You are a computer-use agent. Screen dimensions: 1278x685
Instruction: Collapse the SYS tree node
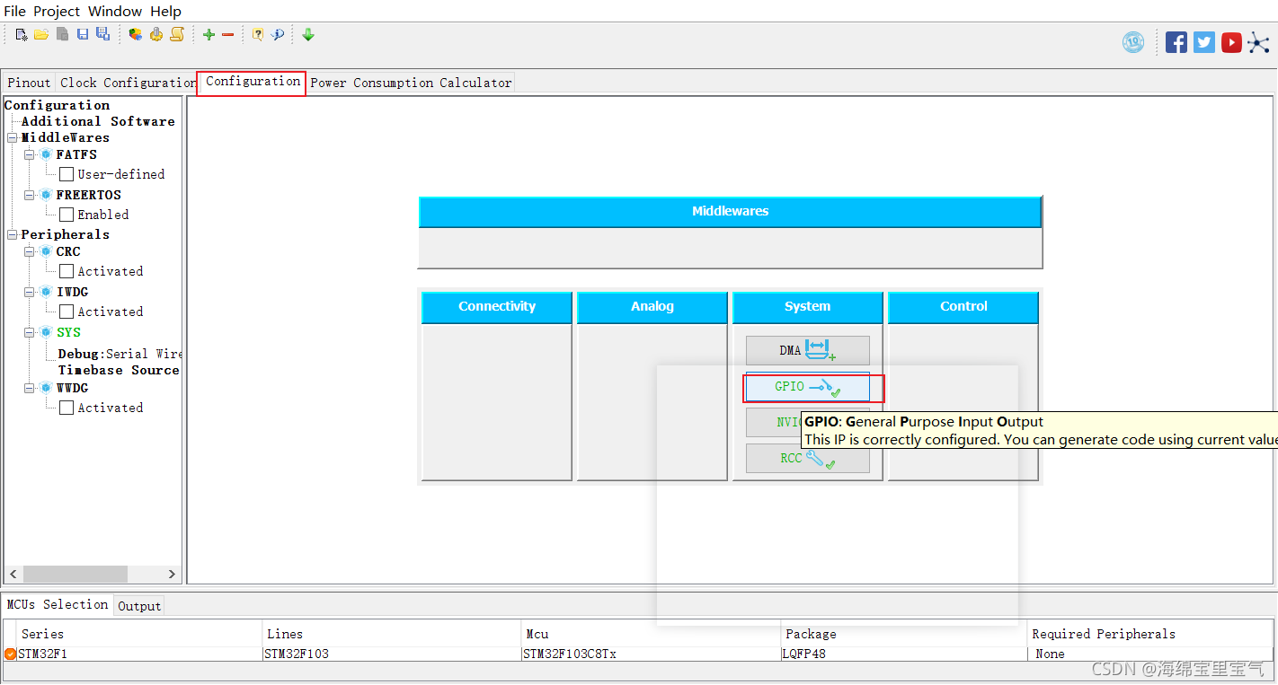[29, 332]
